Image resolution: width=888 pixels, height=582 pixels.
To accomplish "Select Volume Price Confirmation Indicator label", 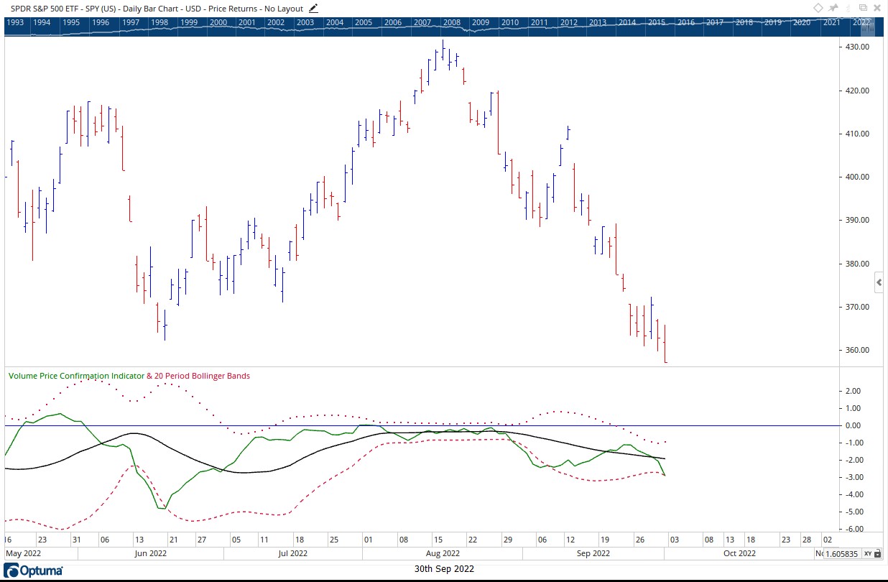I will tap(76, 376).
